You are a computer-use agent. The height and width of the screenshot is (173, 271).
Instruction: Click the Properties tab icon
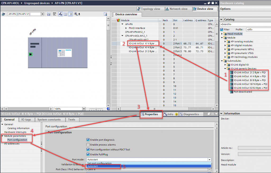pyautogui.click(x=142, y=114)
